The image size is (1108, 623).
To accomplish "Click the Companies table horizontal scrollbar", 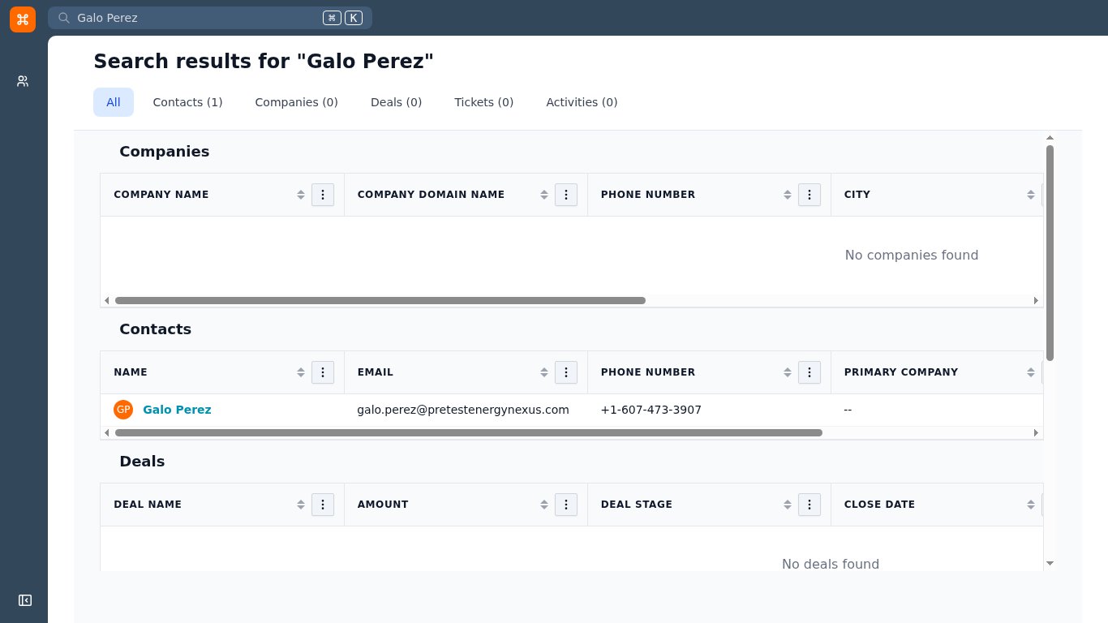I will pos(380,300).
